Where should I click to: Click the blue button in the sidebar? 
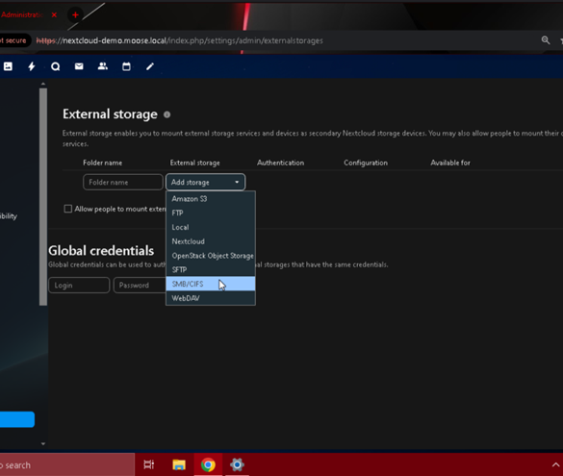click(x=17, y=419)
